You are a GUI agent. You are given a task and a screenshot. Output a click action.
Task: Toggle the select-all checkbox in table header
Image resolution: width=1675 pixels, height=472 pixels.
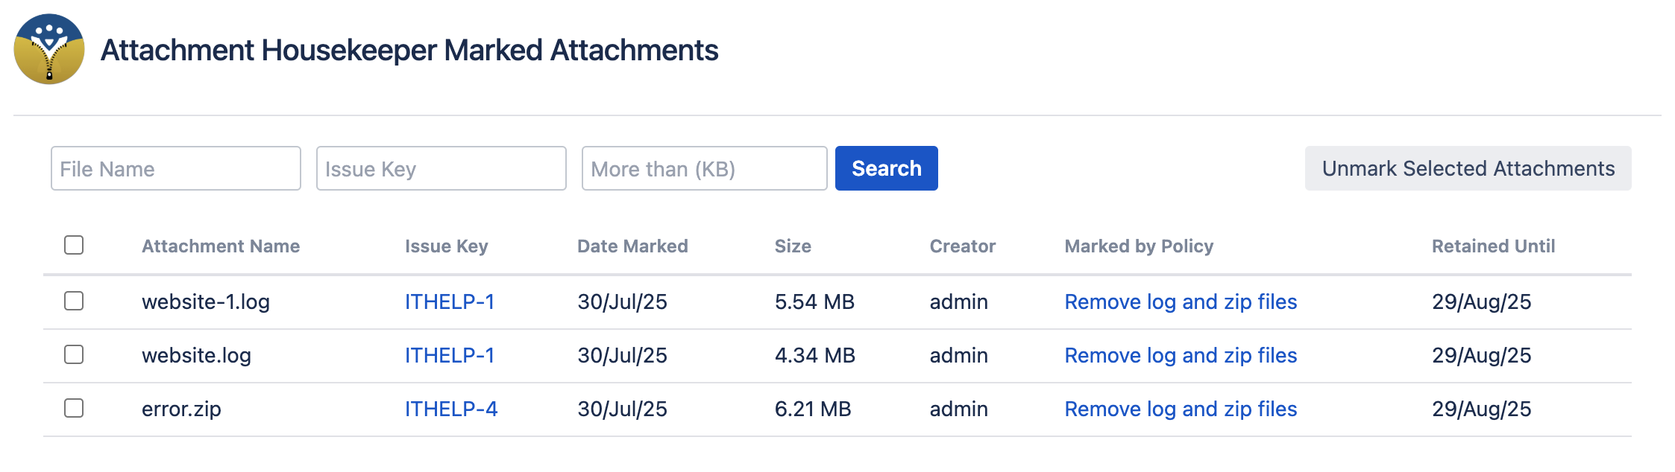pyautogui.click(x=74, y=245)
